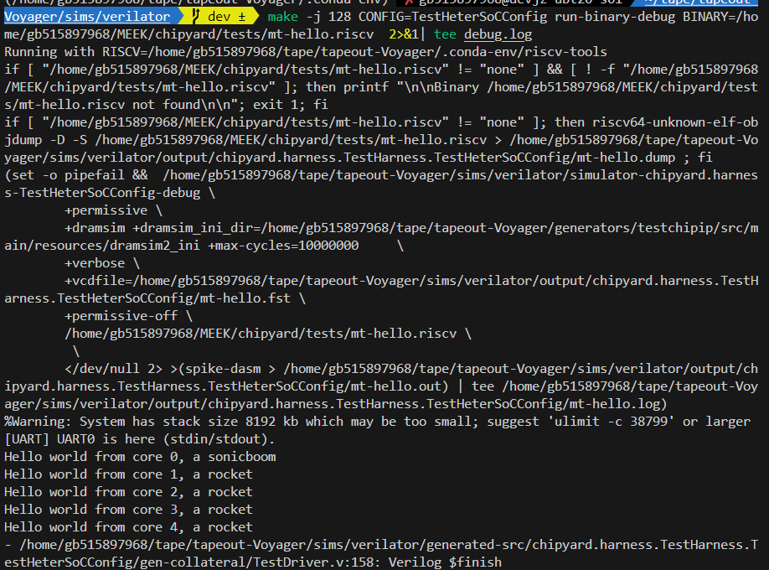Click the '+permissive \' option line

113,210
